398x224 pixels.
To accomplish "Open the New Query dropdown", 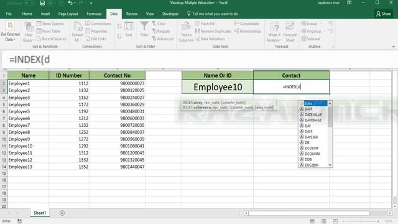I will (x=29, y=32).
